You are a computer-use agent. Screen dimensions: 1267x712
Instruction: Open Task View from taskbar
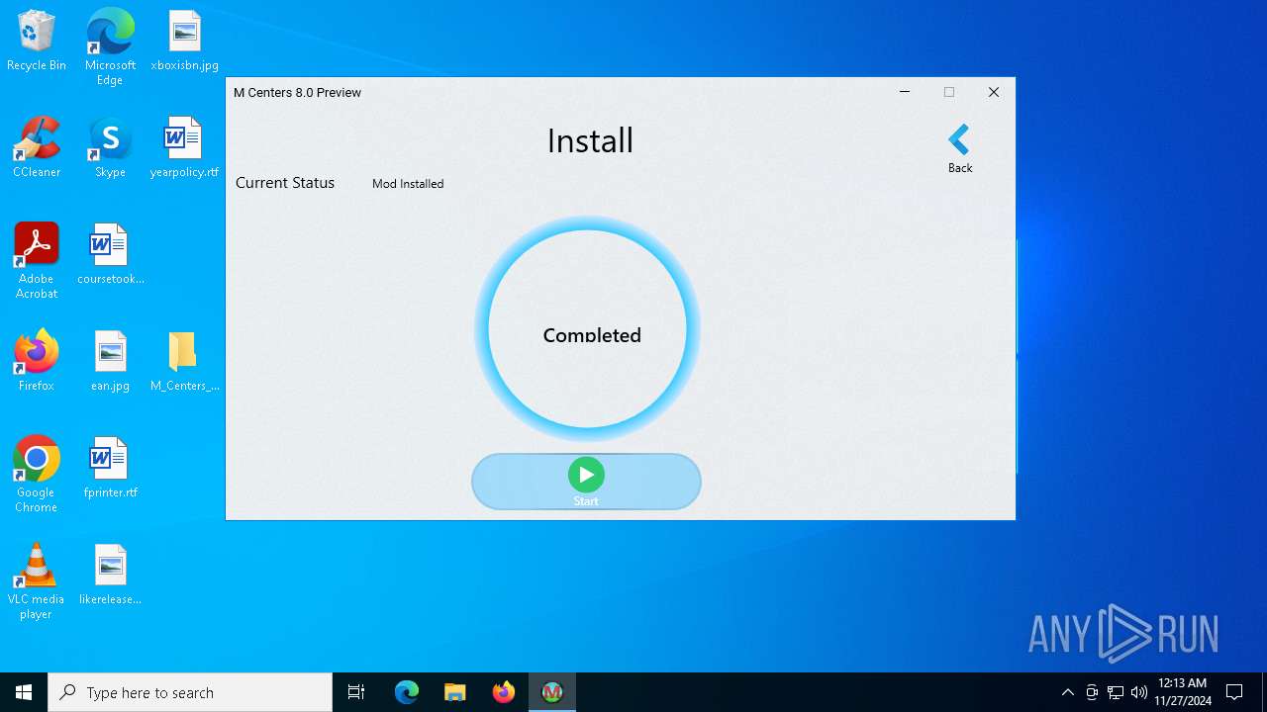356,692
